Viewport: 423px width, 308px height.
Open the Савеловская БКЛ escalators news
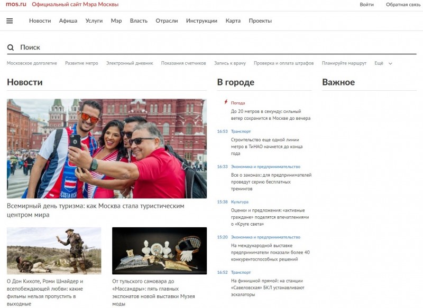point(268,287)
